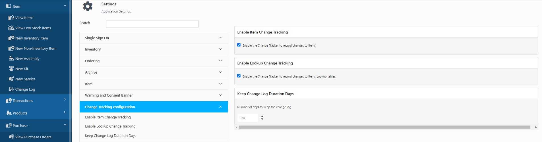
Task: Click the settings Search input field
Action: pyautogui.click(x=152, y=24)
